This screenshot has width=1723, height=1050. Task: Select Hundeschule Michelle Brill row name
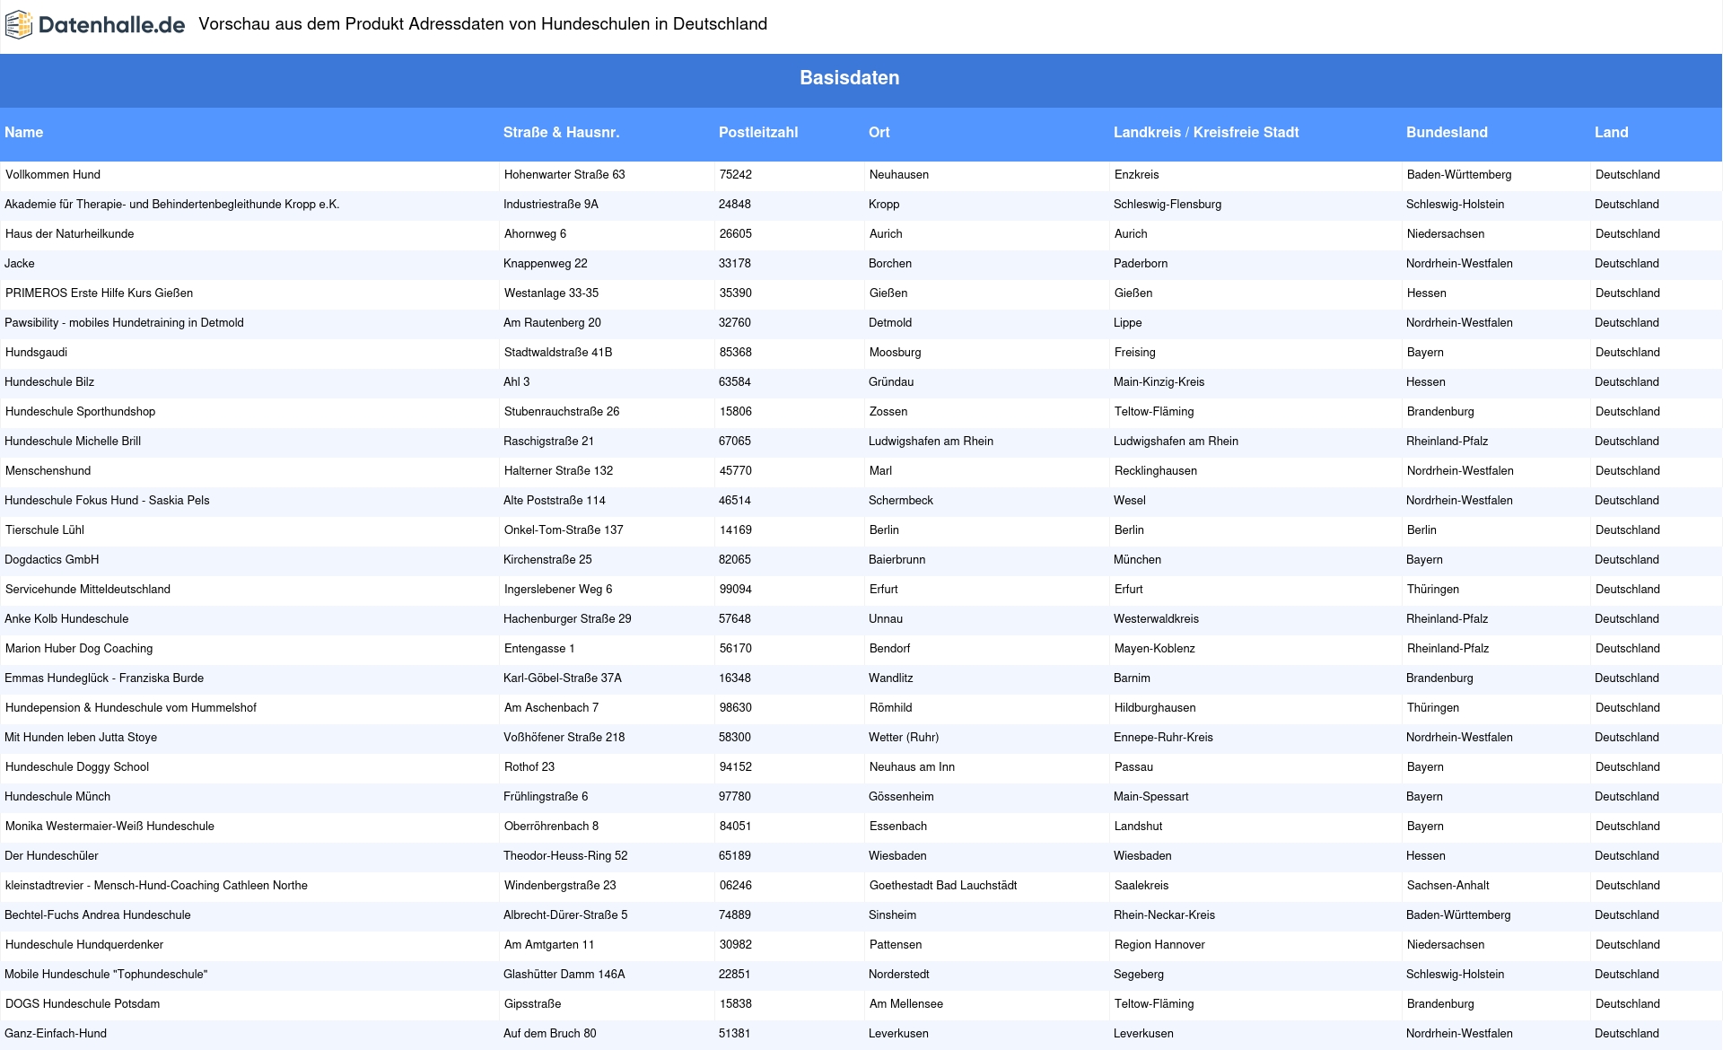pos(73,442)
